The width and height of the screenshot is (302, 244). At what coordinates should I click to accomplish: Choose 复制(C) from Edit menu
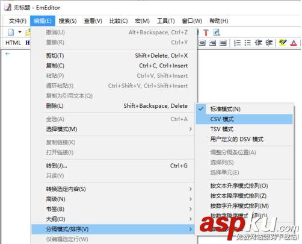[113, 66]
